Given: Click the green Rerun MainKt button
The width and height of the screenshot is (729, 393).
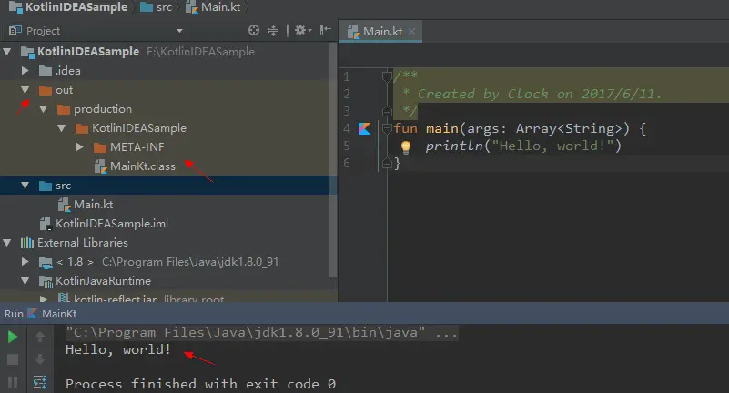Looking at the screenshot, I should [13, 337].
